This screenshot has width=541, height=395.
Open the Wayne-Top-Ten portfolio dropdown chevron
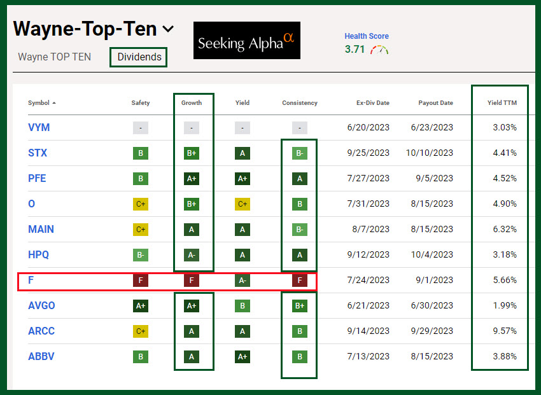point(168,29)
